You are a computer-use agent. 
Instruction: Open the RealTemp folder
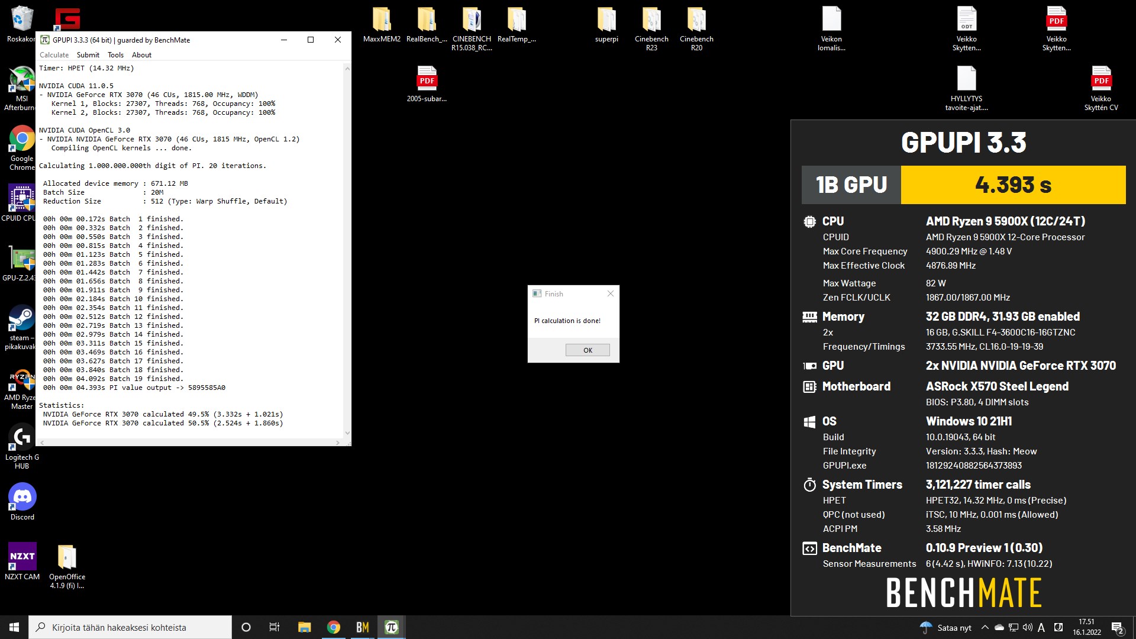(x=517, y=24)
